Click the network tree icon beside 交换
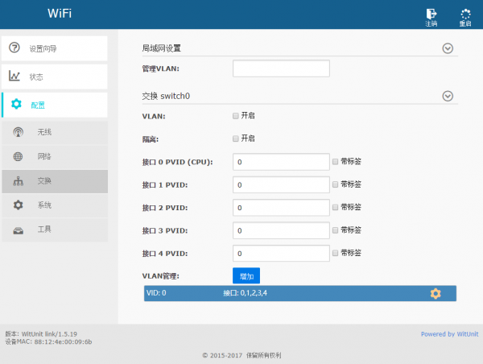Screen dimensions: 483x364 19,181
